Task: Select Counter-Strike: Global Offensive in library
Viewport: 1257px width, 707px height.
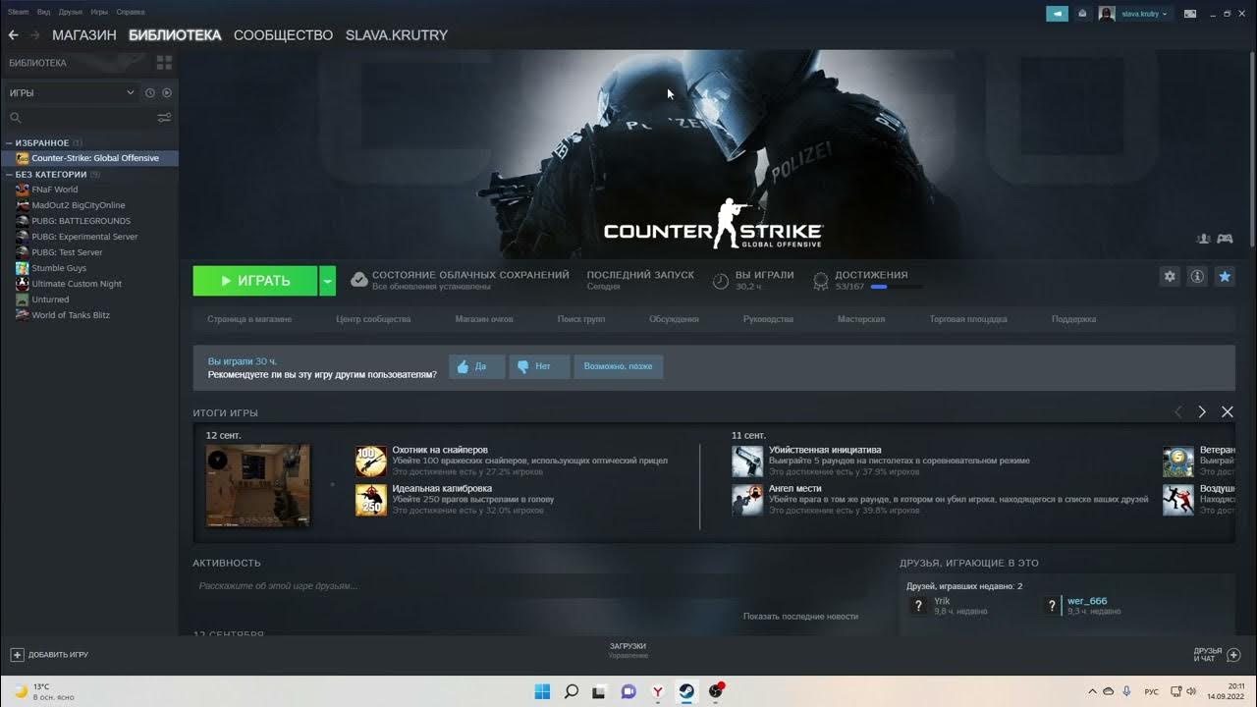Action: [x=89, y=158]
